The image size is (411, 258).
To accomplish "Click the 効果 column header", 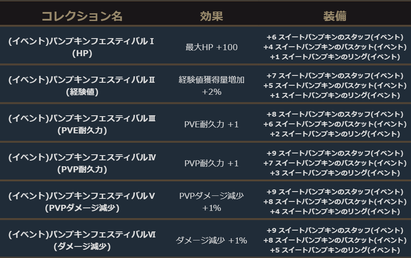I will tap(211, 16).
